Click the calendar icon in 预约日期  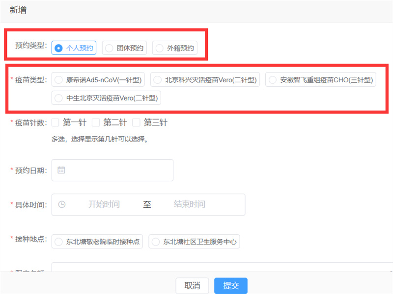click(x=61, y=170)
